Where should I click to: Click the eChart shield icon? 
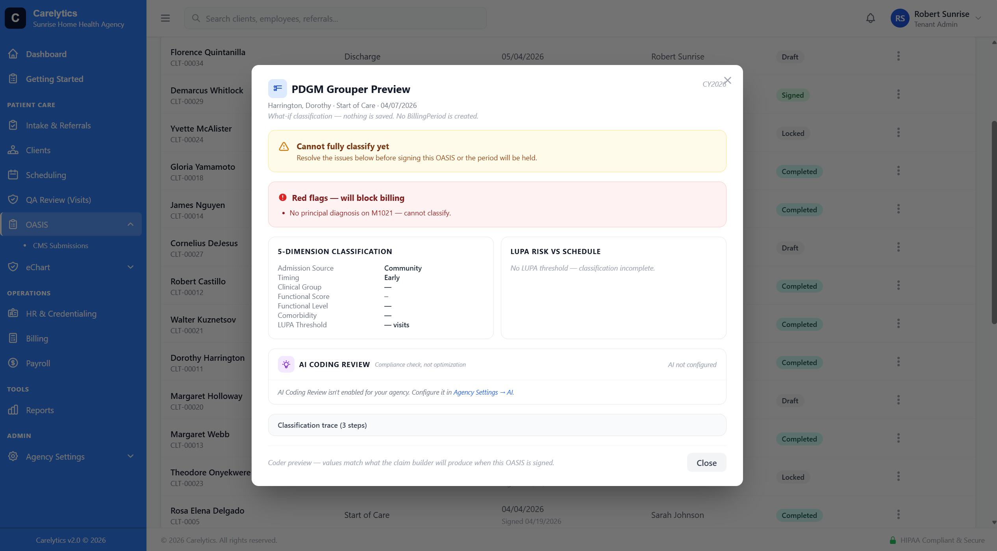click(x=13, y=267)
